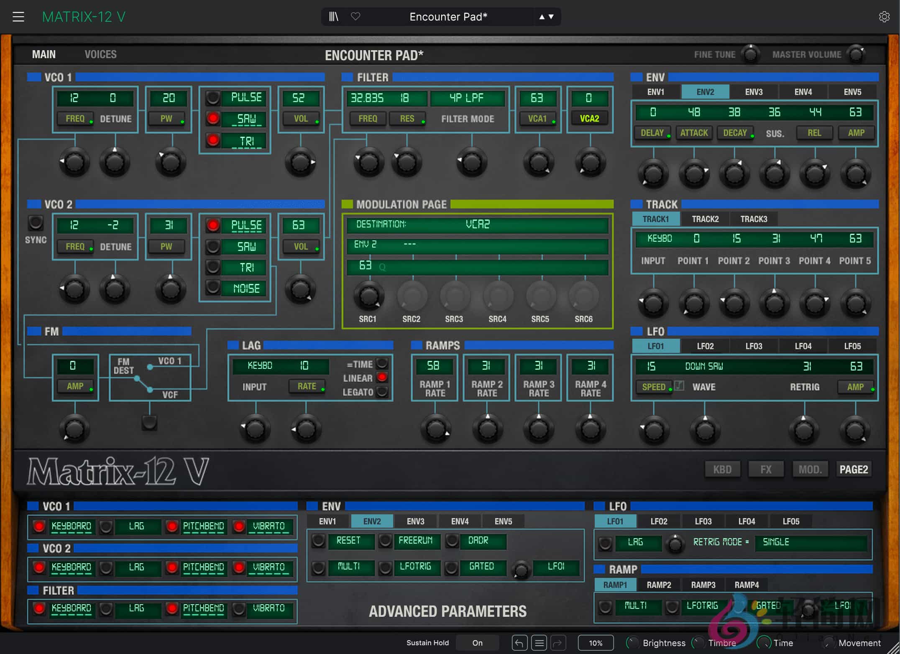This screenshot has height=654, width=900.
Task: Open the edit history list icon
Action: click(539, 643)
